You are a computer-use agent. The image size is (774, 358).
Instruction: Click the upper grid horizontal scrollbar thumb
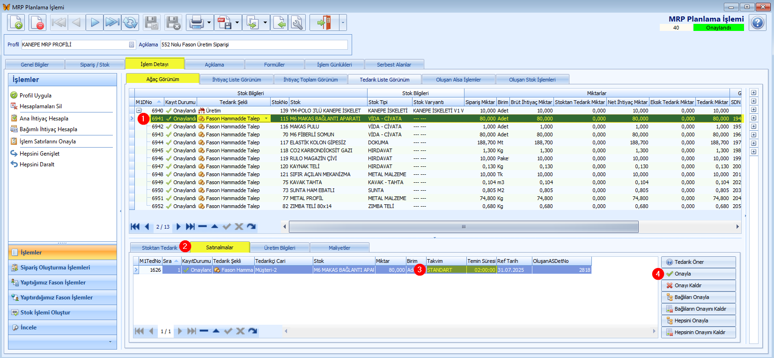pos(464,227)
